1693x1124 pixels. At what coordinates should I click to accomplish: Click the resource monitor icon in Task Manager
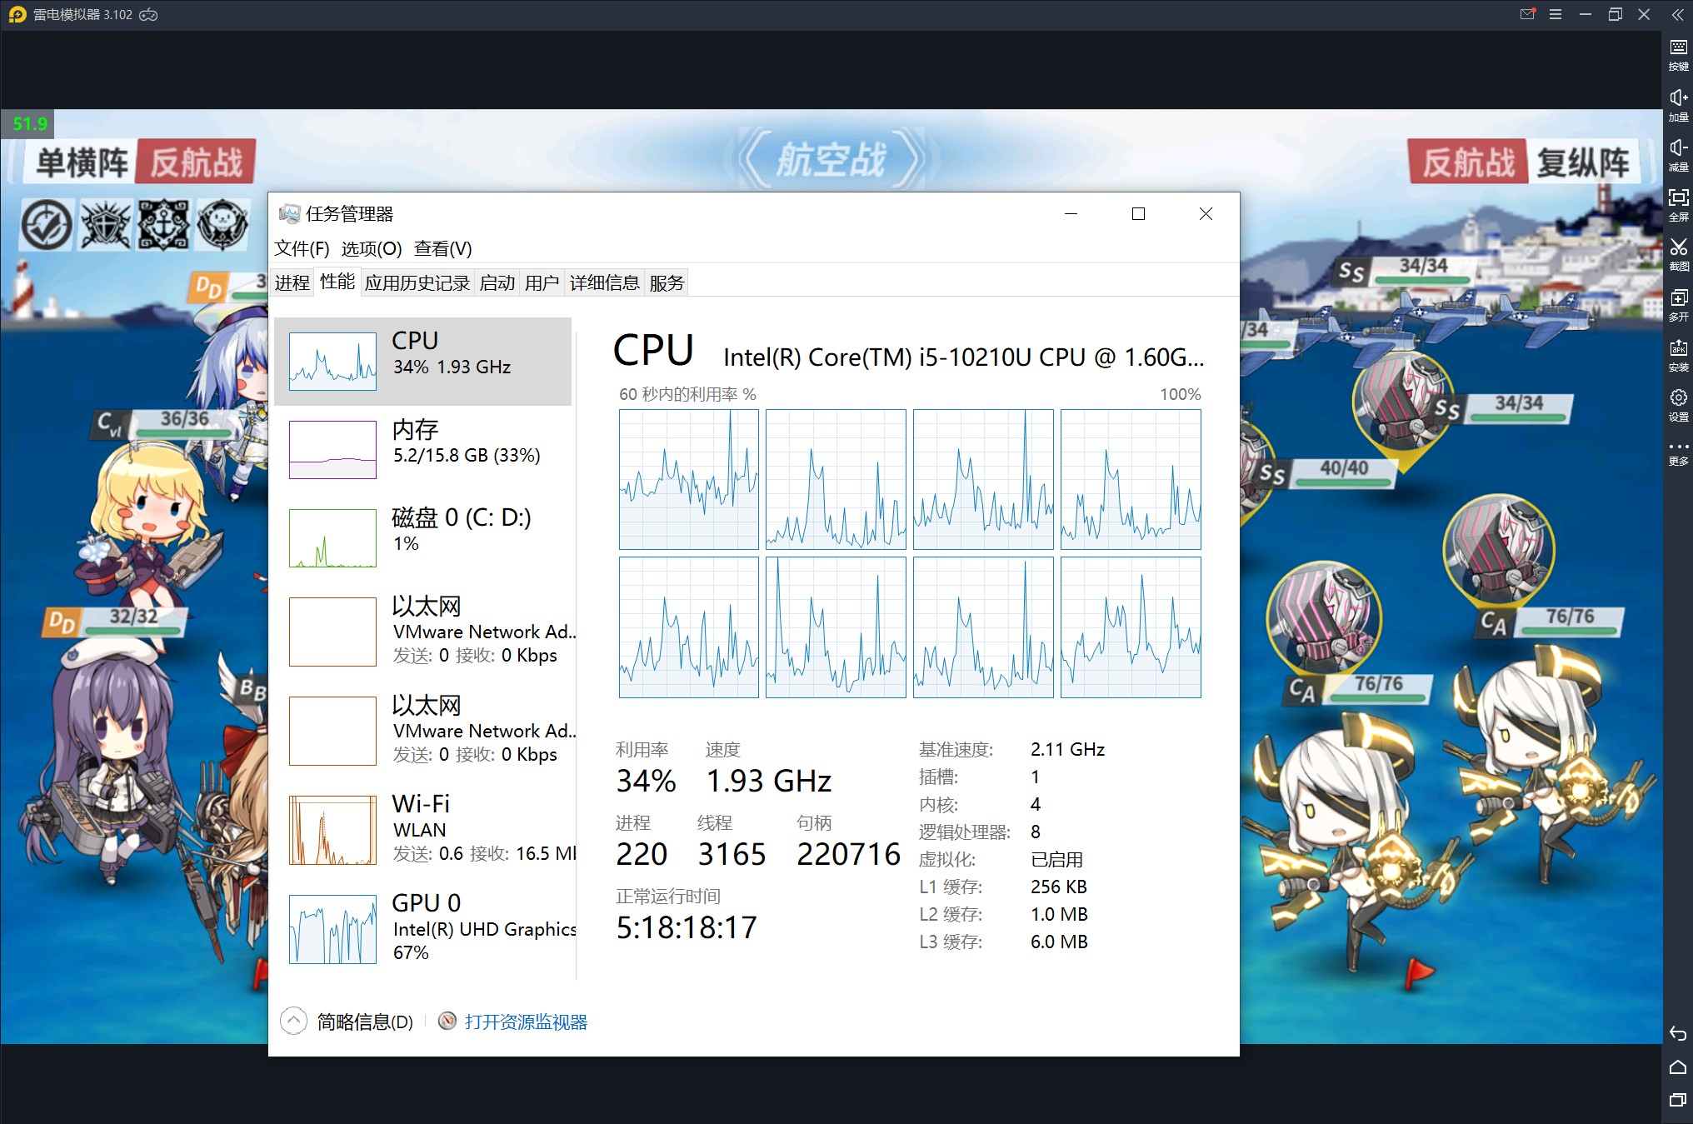[x=447, y=1021]
